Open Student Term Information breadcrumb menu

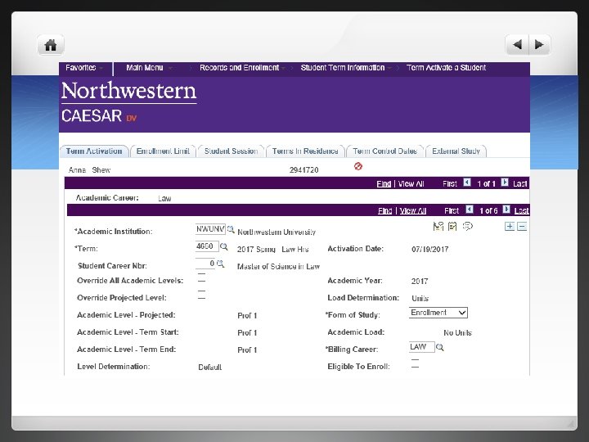pyautogui.click(x=345, y=68)
